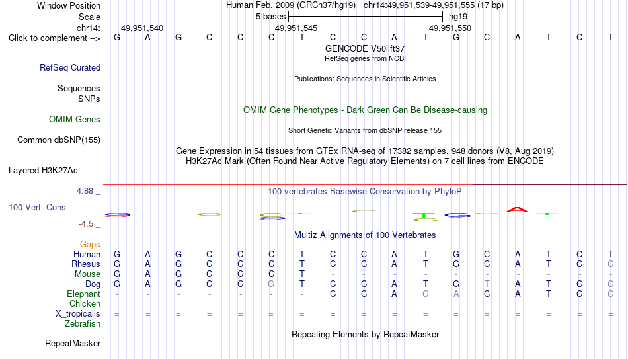Click the chr14: ruler label
The width and height of the screenshot is (628, 359).
(x=88, y=28)
